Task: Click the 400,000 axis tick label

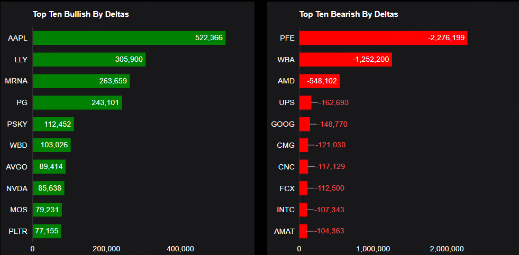Action: pos(180,249)
